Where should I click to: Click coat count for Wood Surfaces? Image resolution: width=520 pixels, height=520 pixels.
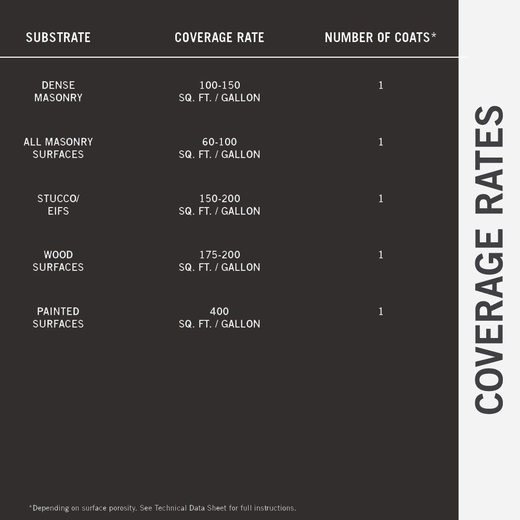point(381,255)
